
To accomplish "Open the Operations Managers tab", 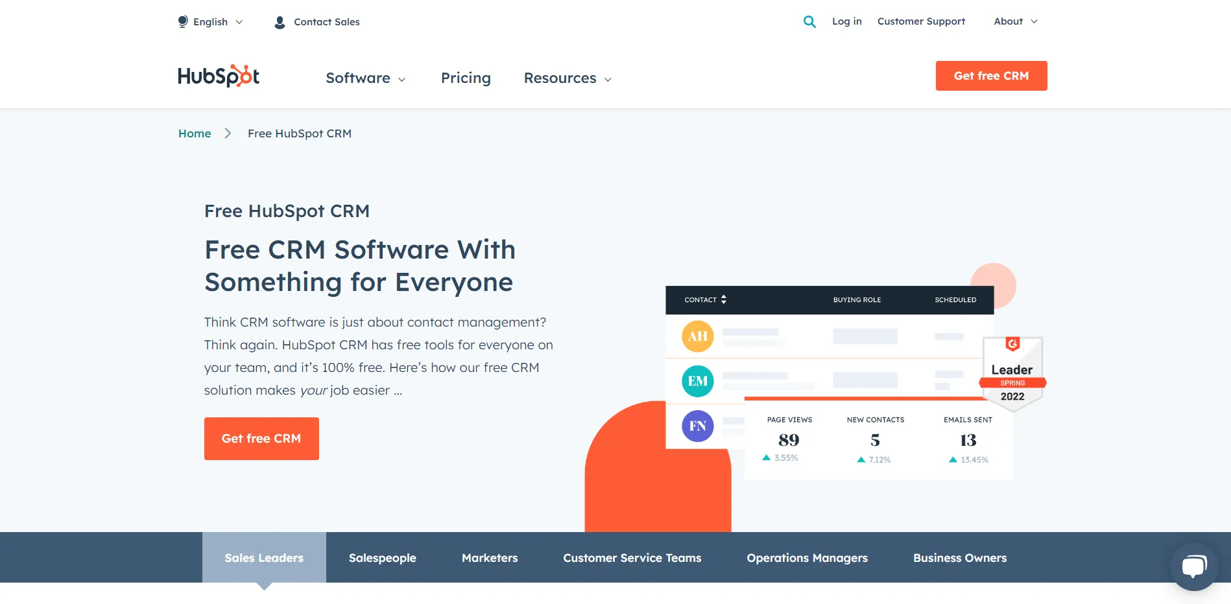I will (807, 557).
